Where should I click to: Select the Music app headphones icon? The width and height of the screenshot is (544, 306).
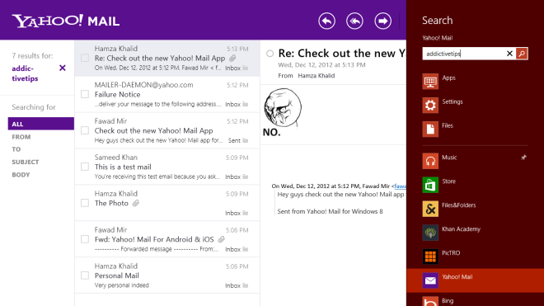(x=430, y=161)
